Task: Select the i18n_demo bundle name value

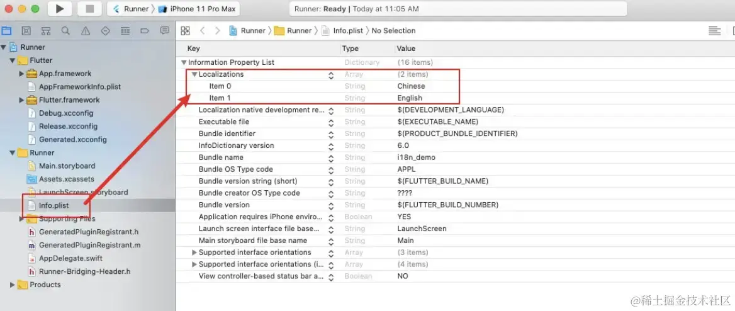Action: (x=416, y=157)
